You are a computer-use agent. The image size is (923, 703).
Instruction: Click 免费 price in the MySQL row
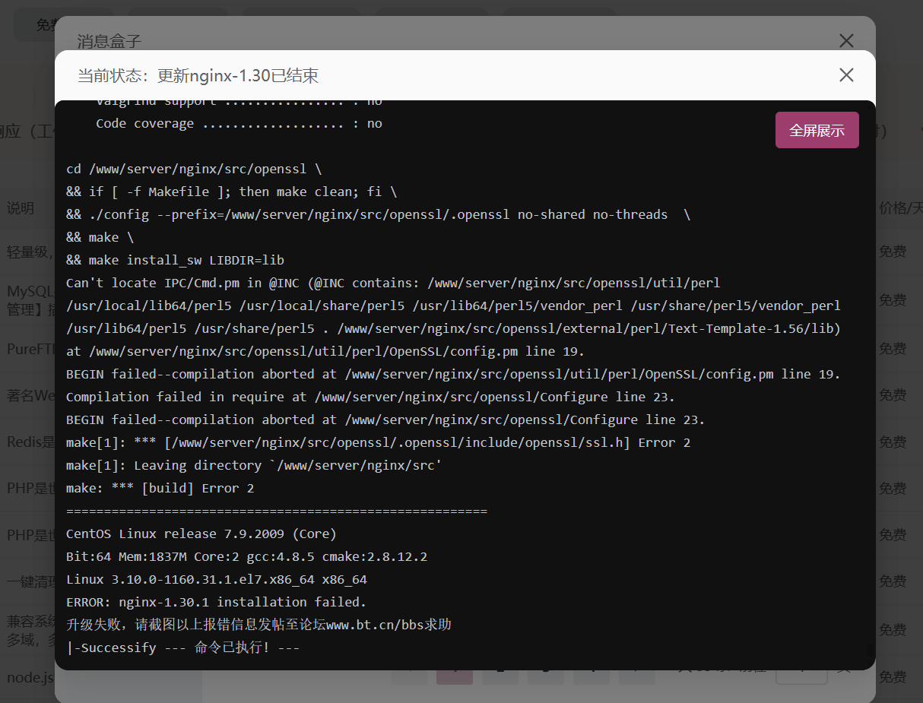click(893, 300)
